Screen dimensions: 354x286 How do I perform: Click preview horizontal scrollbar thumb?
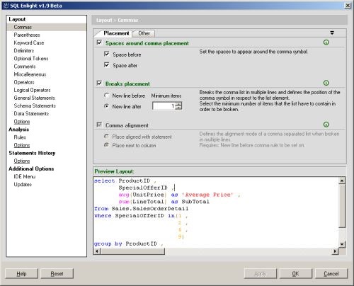point(132,251)
